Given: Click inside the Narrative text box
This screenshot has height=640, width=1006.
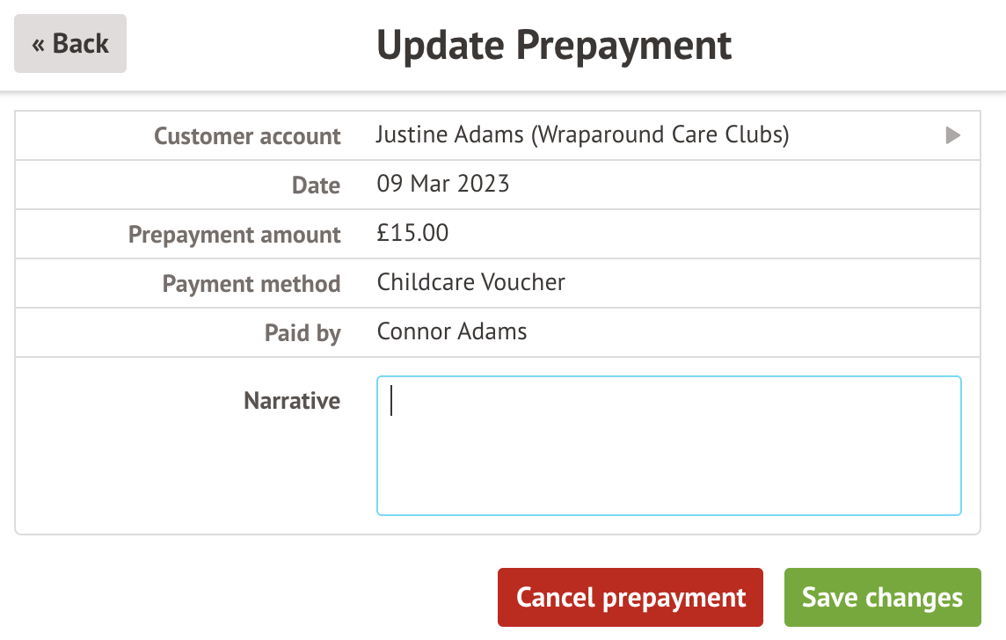Looking at the screenshot, I should click(x=668, y=446).
